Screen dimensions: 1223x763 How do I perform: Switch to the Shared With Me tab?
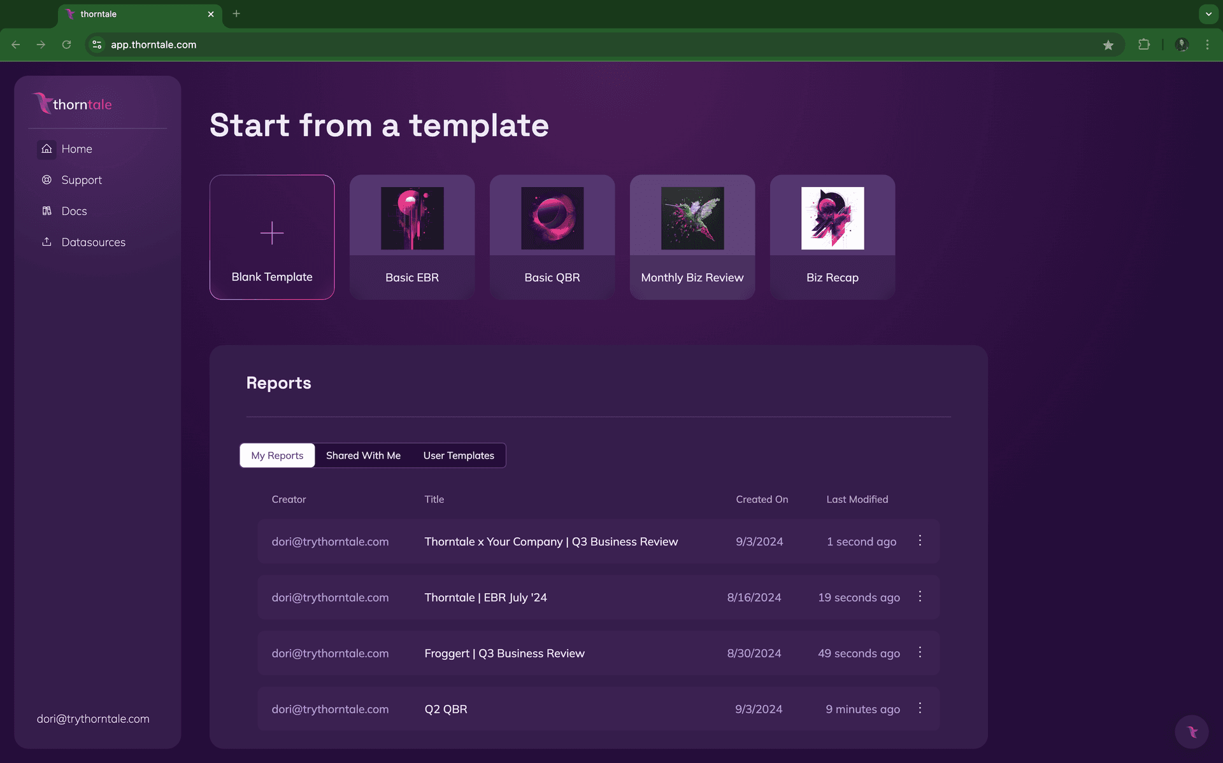363,455
